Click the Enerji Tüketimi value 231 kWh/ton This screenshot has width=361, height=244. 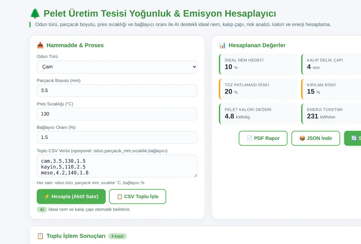[x=321, y=116]
